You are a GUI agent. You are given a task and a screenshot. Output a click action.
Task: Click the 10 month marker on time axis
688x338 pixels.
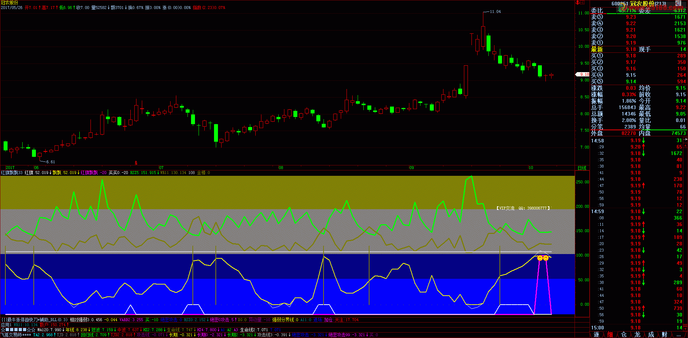coord(531,168)
